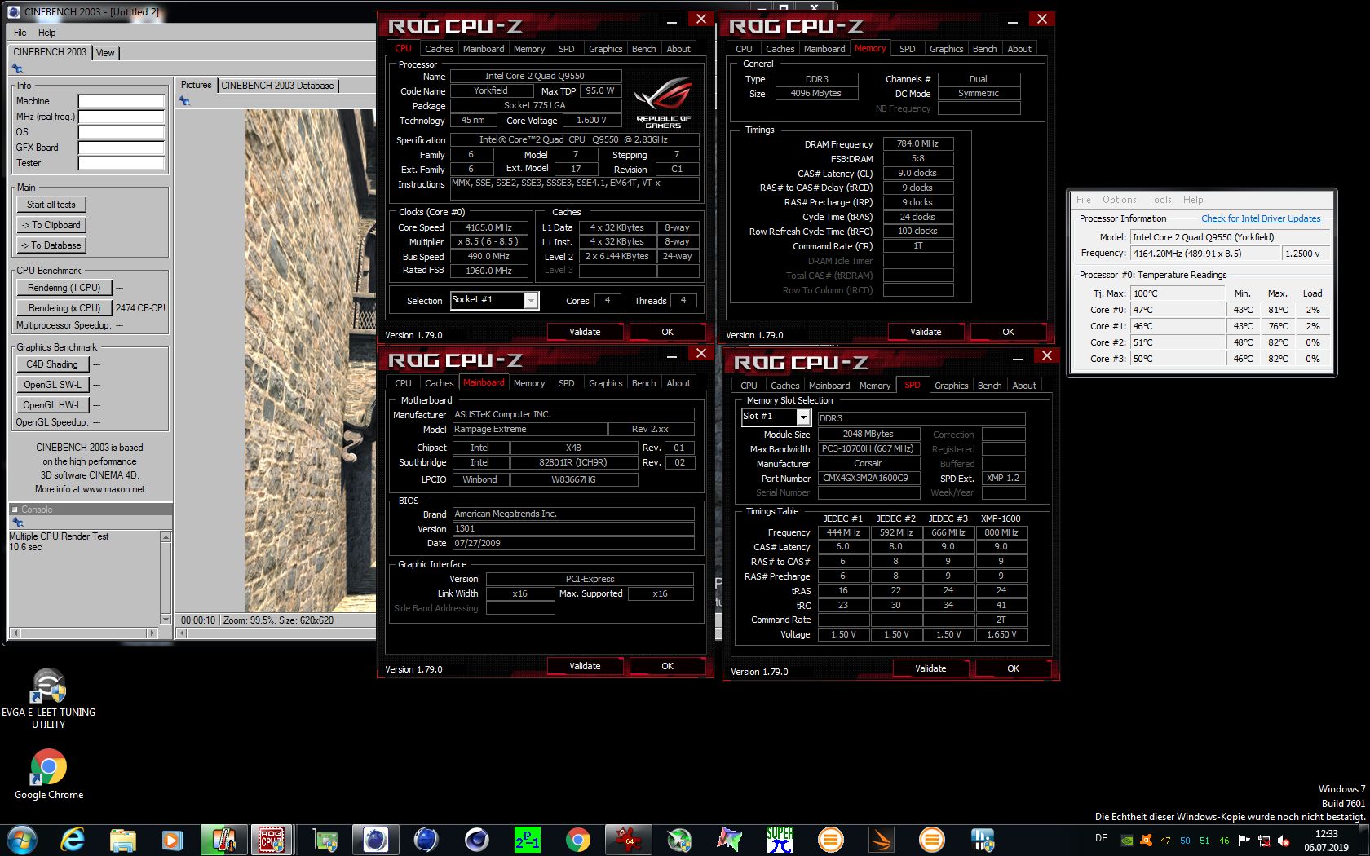The height and width of the screenshot is (856, 1370).
Task: Click the DRAM Frequency value 784.0 MHz
Action: 917,143
